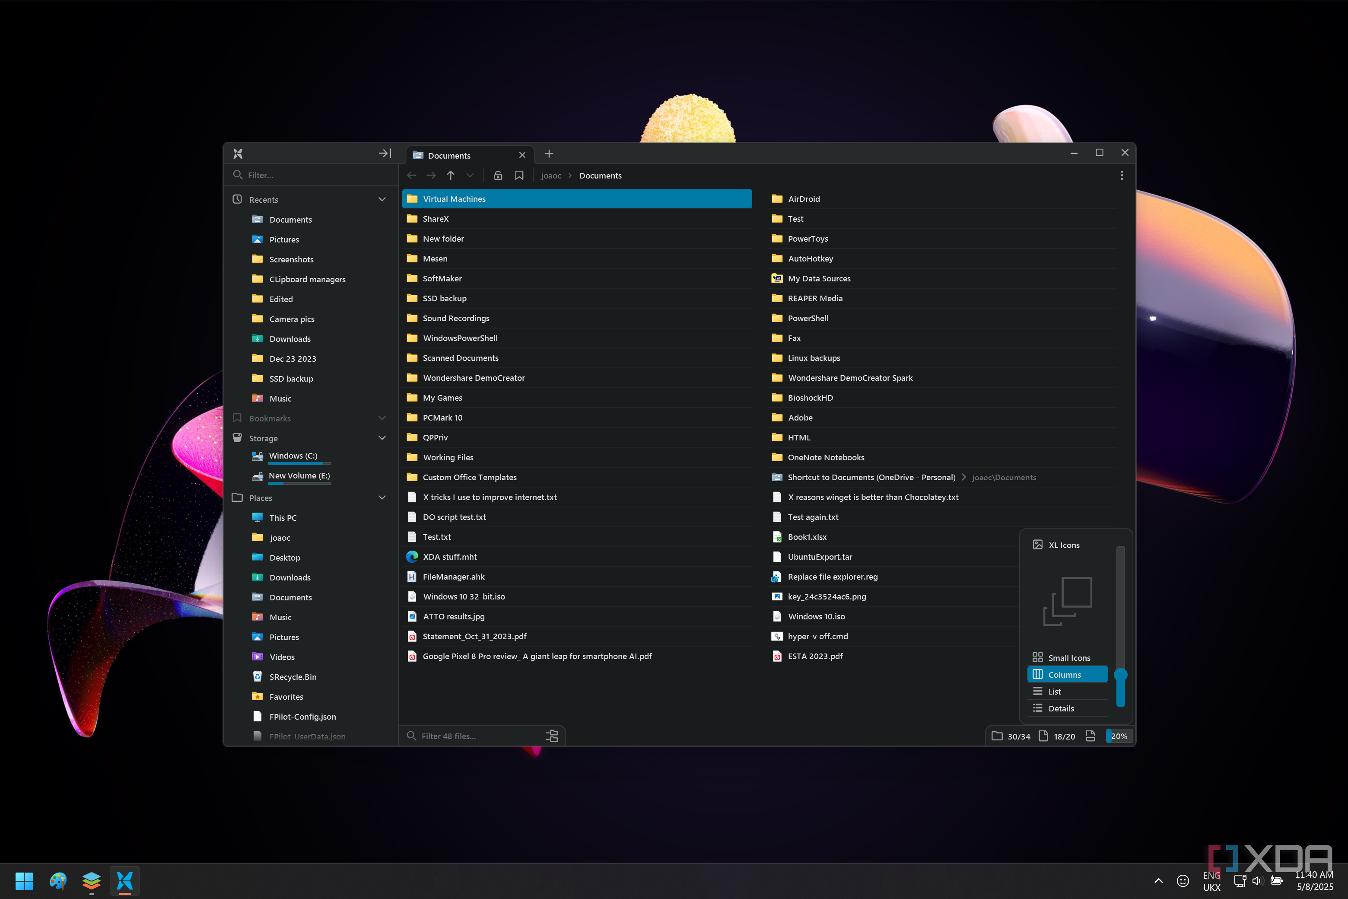Click Documents in the breadcrumb path
1348x899 pixels.
600,175
